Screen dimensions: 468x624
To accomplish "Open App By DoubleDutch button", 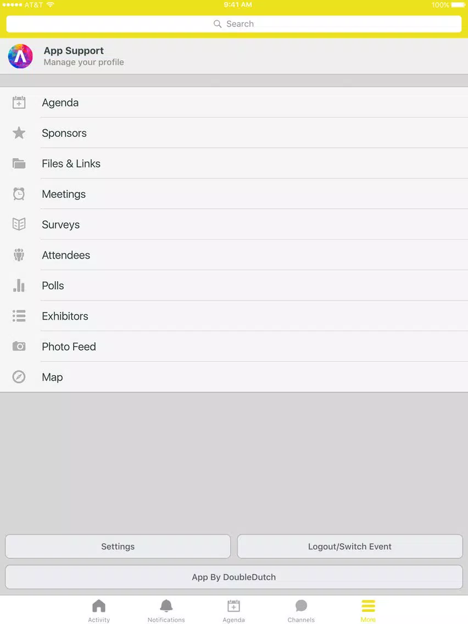I will coord(234,577).
